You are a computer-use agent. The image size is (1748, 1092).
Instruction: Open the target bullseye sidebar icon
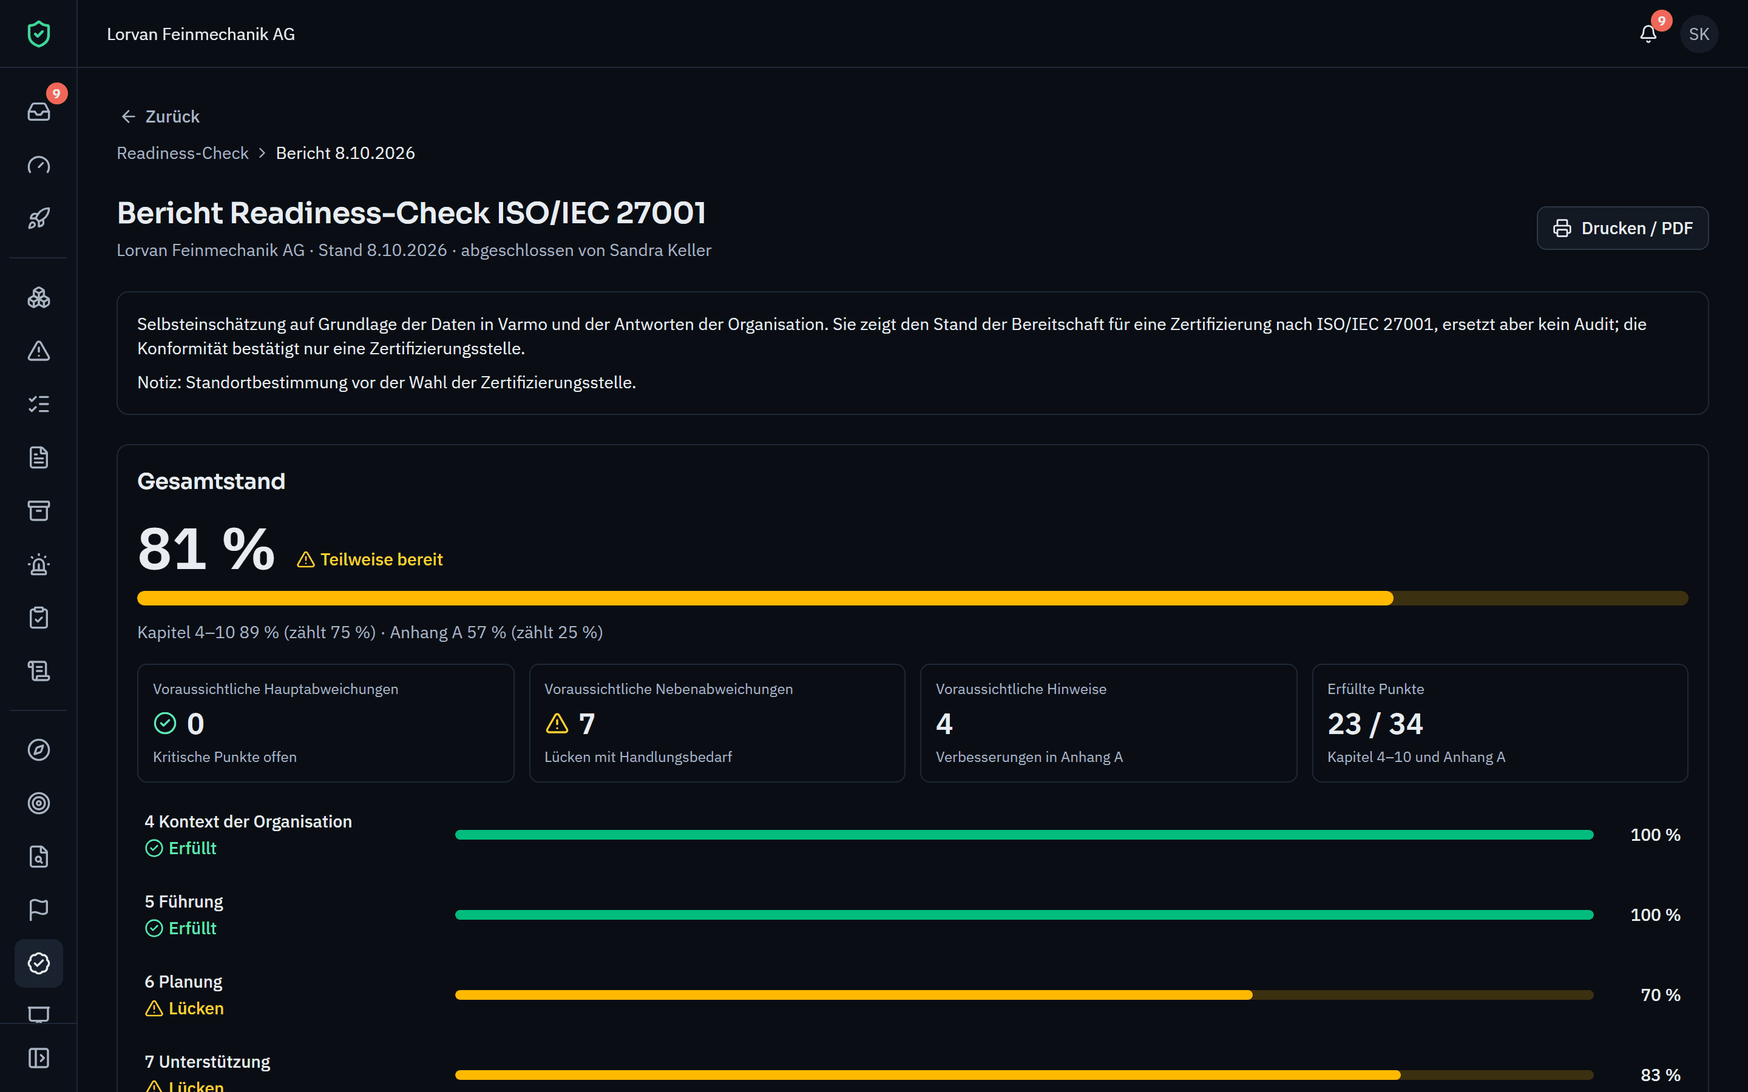coord(38,803)
